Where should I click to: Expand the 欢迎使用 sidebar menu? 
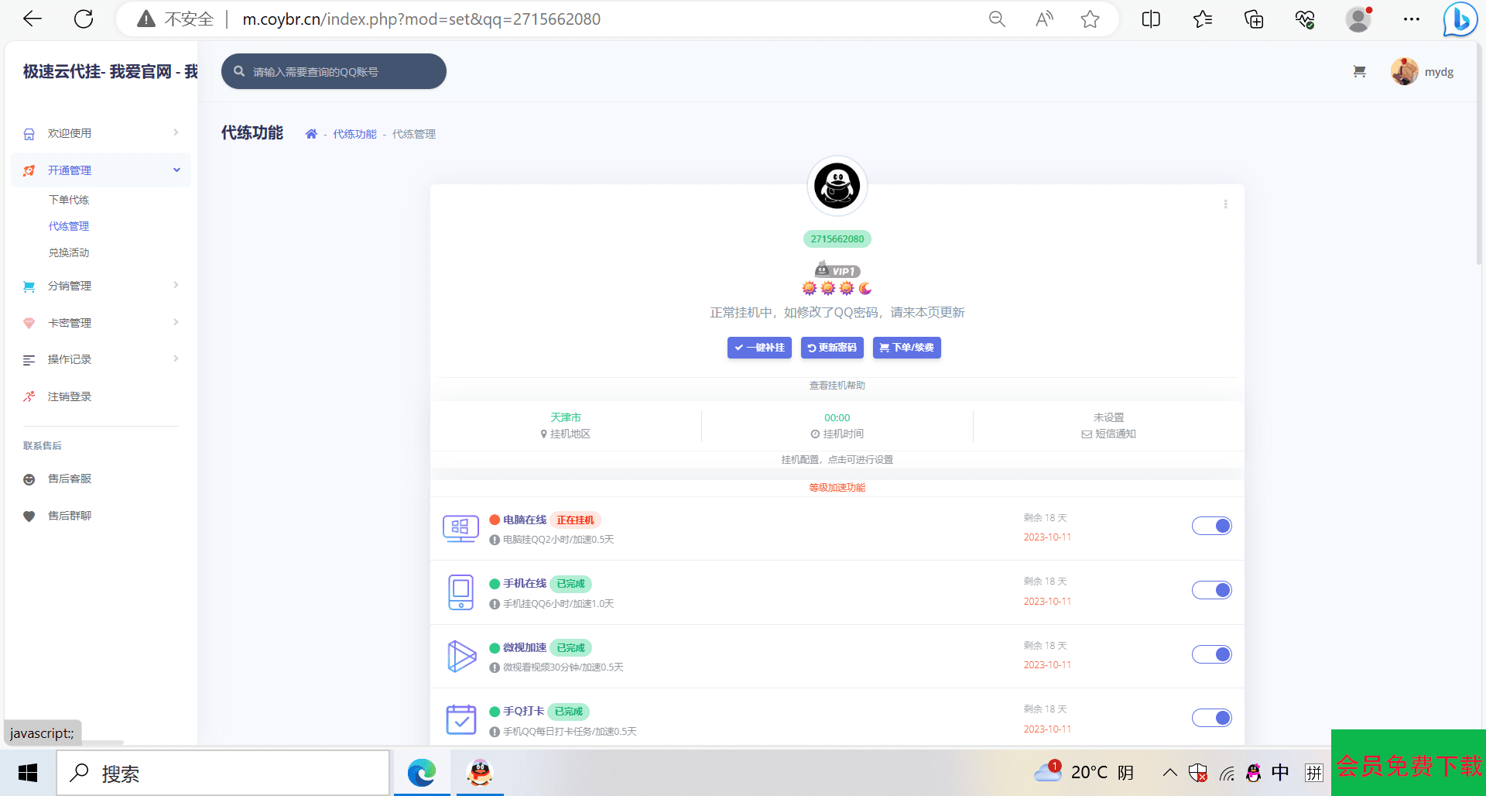(x=101, y=133)
